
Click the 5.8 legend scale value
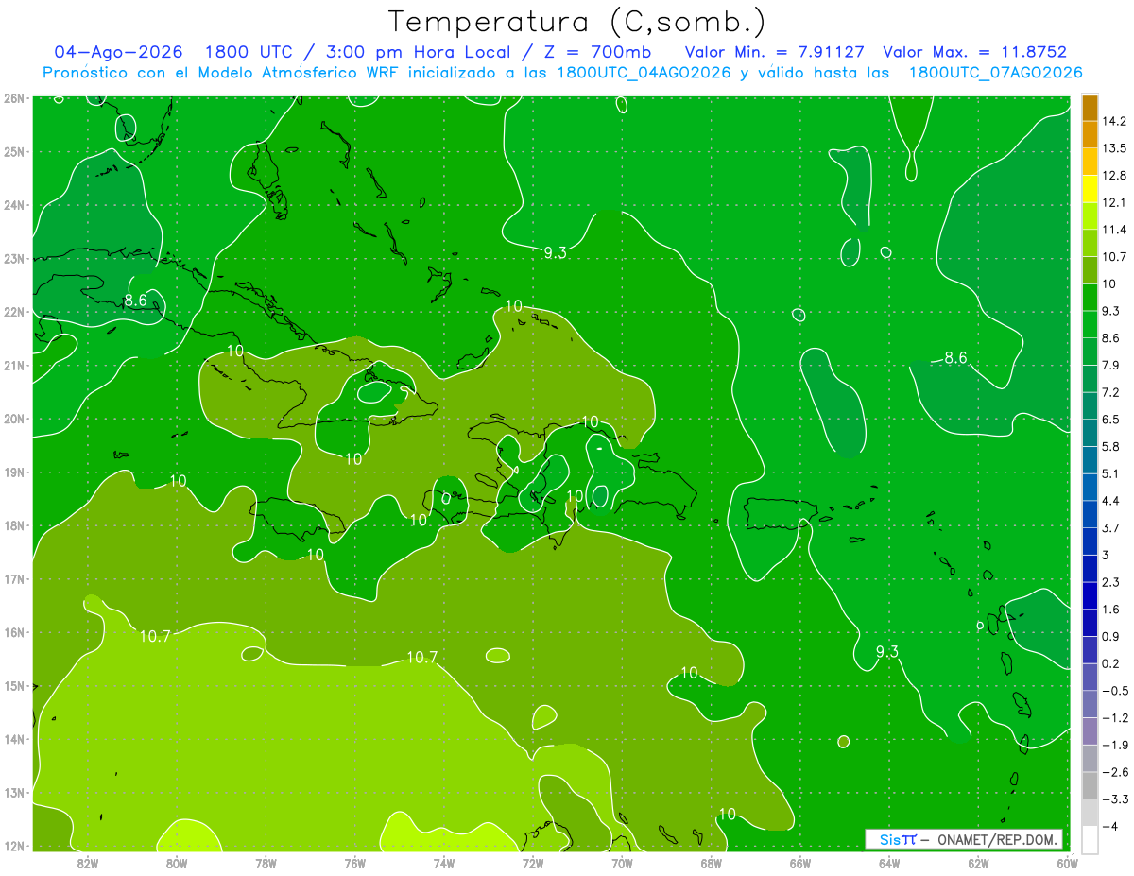1111,446
